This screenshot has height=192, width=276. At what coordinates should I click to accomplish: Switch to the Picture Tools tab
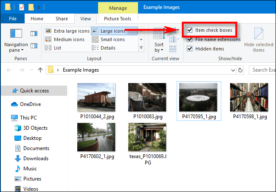[118, 19]
